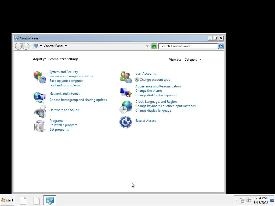The height and width of the screenshot is (206, 275).
Task: Click the Control Panel title bar icon
Action: pos(17,38)
